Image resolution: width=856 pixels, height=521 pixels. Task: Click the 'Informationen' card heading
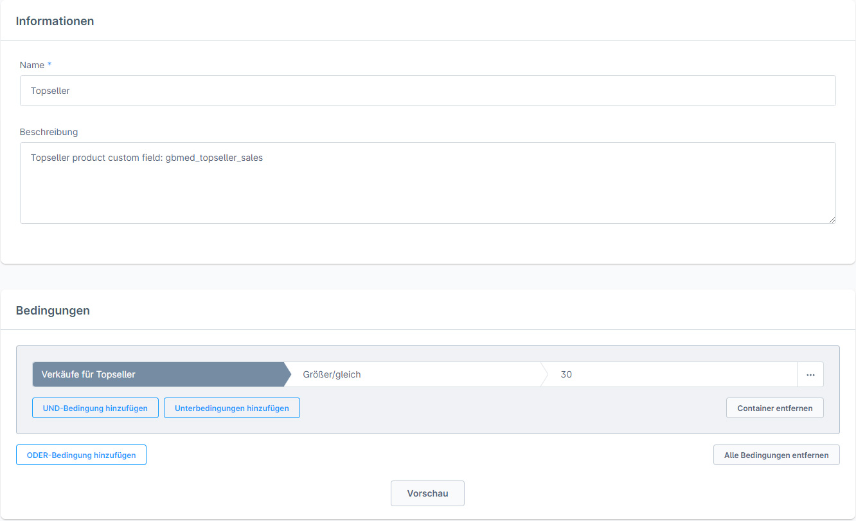55,21
